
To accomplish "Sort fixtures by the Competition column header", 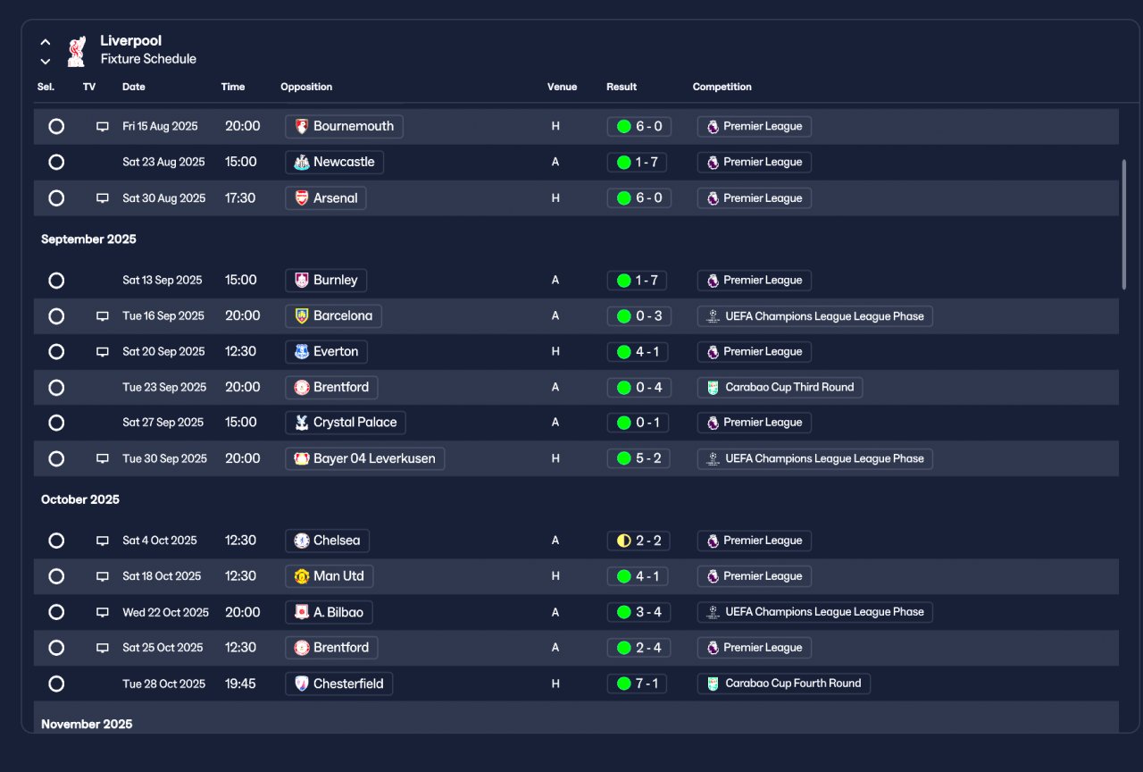I will tap(722, 87).
